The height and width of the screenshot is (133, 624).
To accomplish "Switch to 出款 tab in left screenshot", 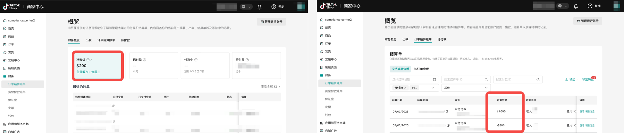I will click(89, 40).
